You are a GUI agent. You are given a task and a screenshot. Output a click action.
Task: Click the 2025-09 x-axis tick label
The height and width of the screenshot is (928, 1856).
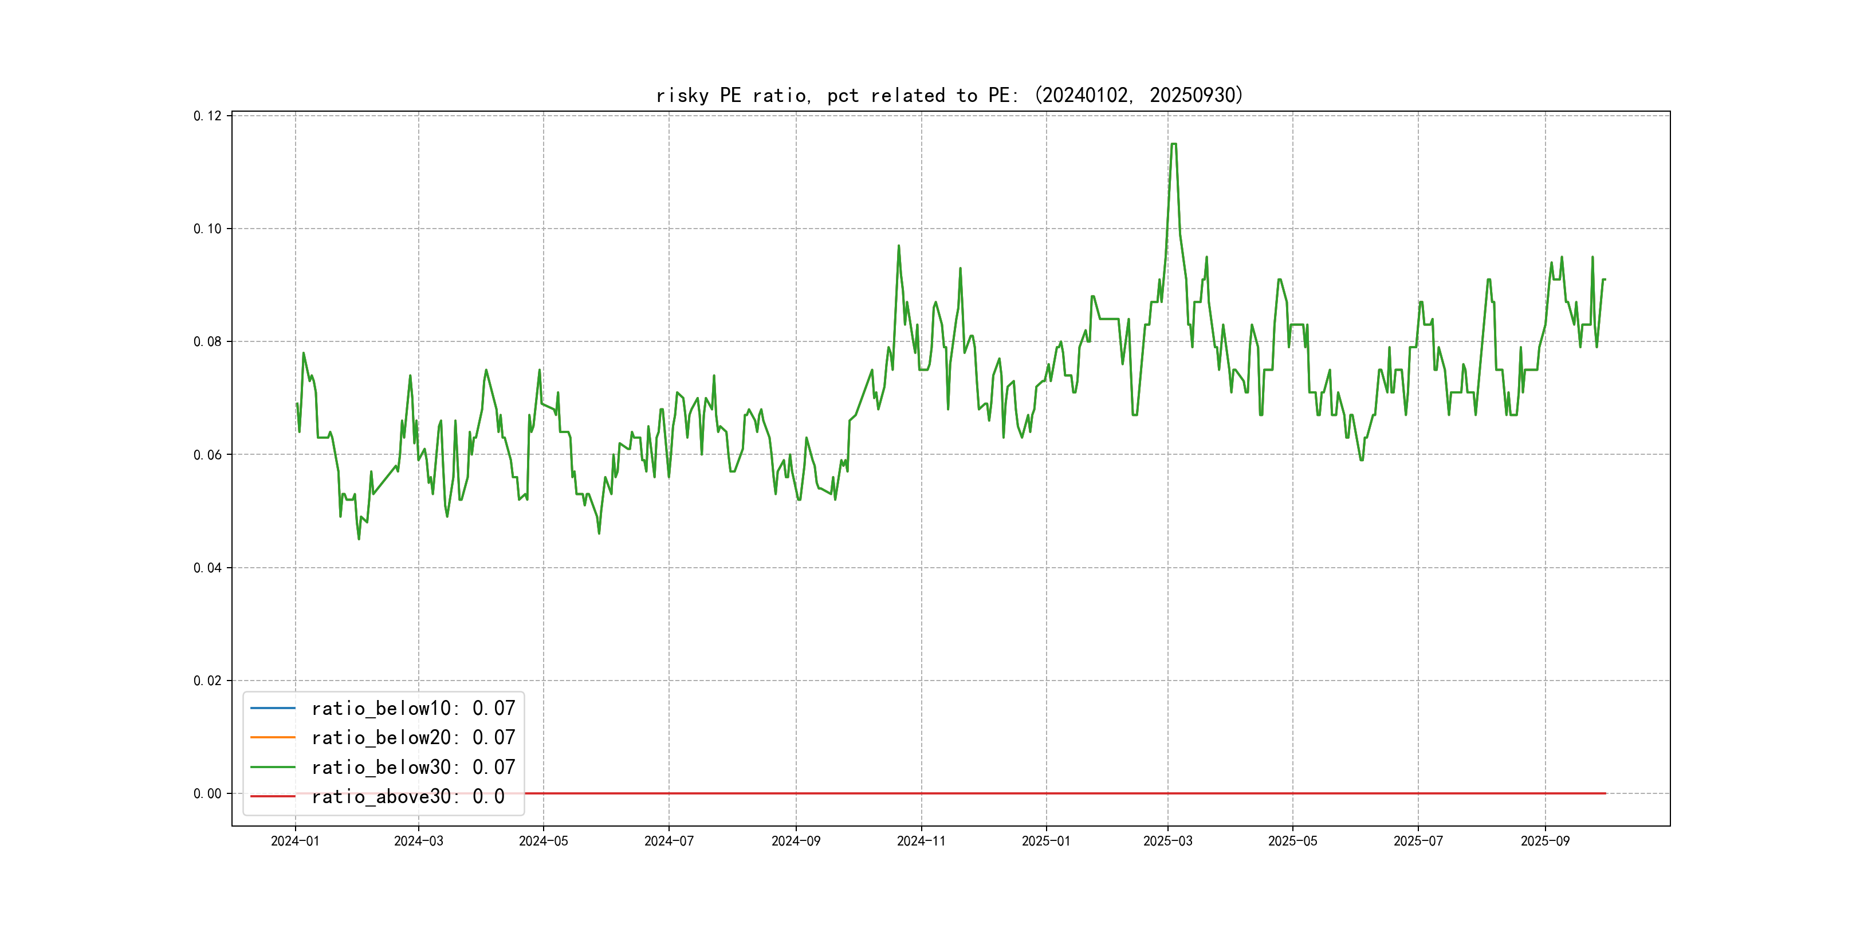(x=1545, y=841)
